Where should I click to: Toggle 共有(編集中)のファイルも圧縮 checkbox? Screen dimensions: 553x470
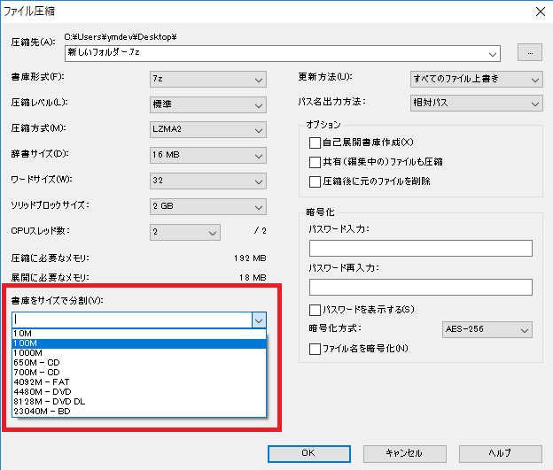[x=315, y=162]
